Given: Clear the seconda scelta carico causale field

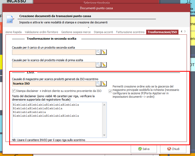Looking at the screenshot, I should [x=104, y=52].
